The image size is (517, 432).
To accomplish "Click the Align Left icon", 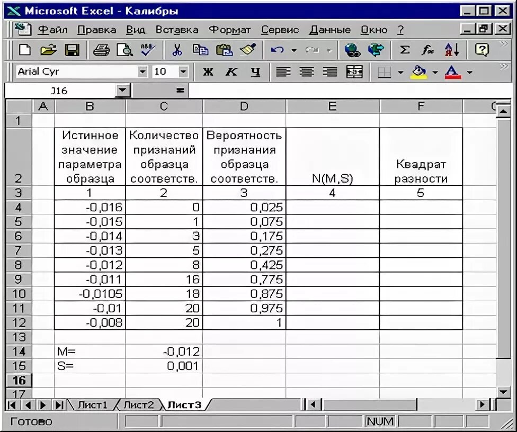I will click(x=283, y=71).
